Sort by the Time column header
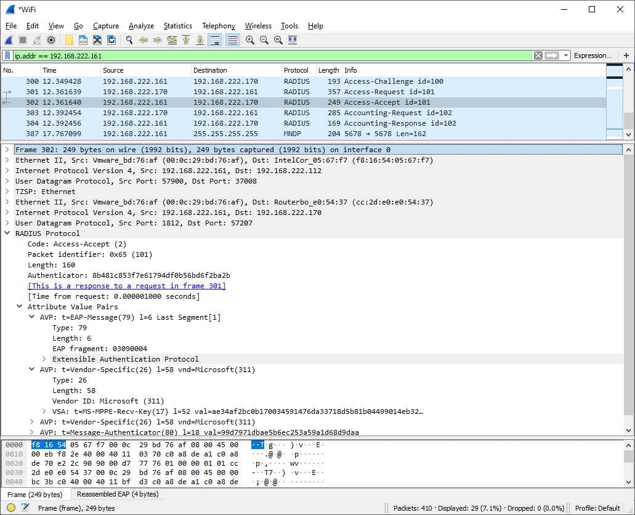 [70, 70]
